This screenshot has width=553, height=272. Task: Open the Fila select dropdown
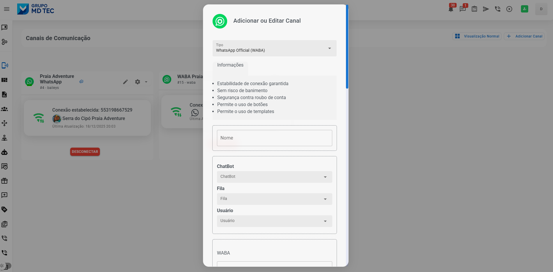[274, 199]
